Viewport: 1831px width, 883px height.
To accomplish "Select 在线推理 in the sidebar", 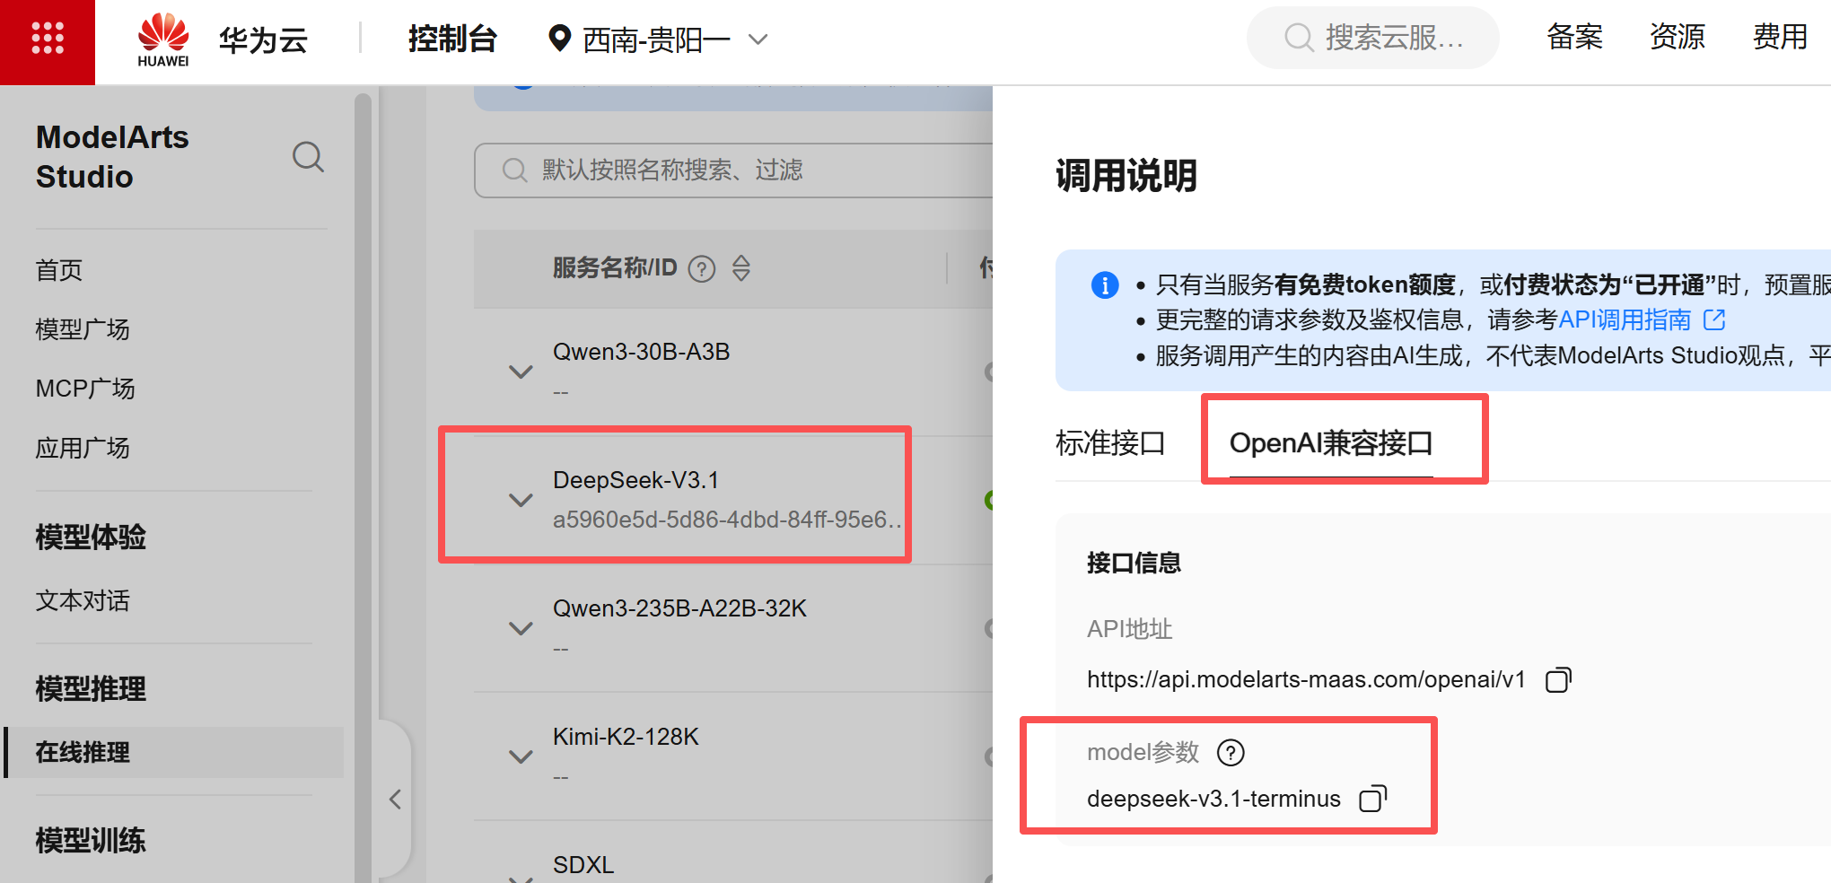I will pos(174,752).
